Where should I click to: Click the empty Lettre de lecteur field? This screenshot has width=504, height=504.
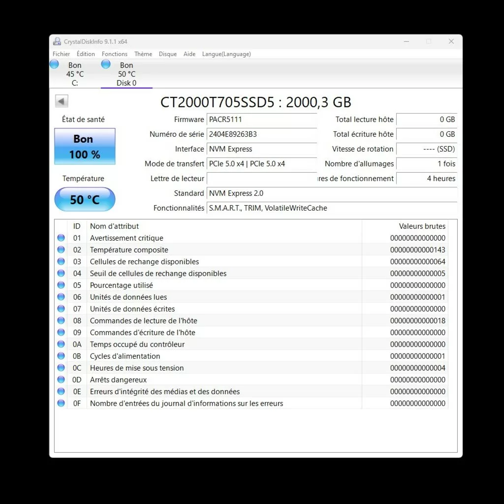(x=262, y=178)
